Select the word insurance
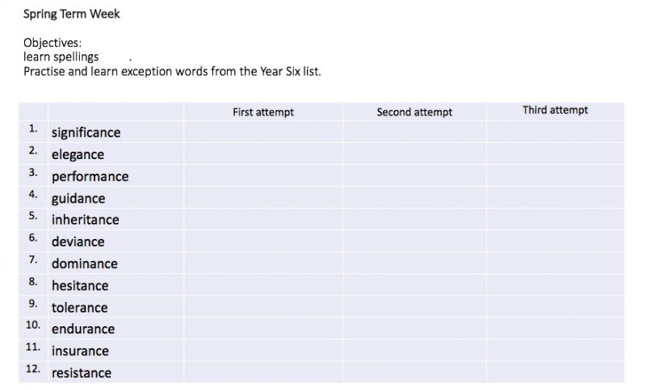Screen dimensions: 646x390 [x=80, y=351]
